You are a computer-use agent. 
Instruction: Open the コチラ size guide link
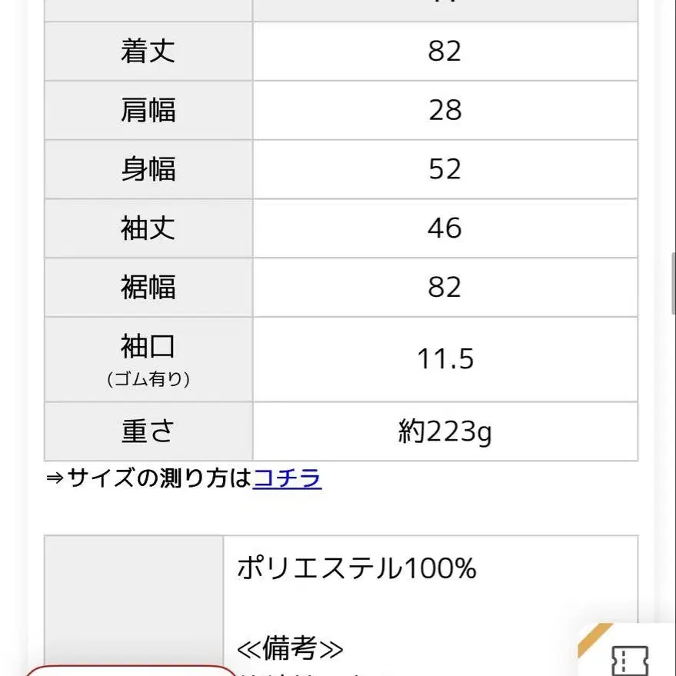287,478
